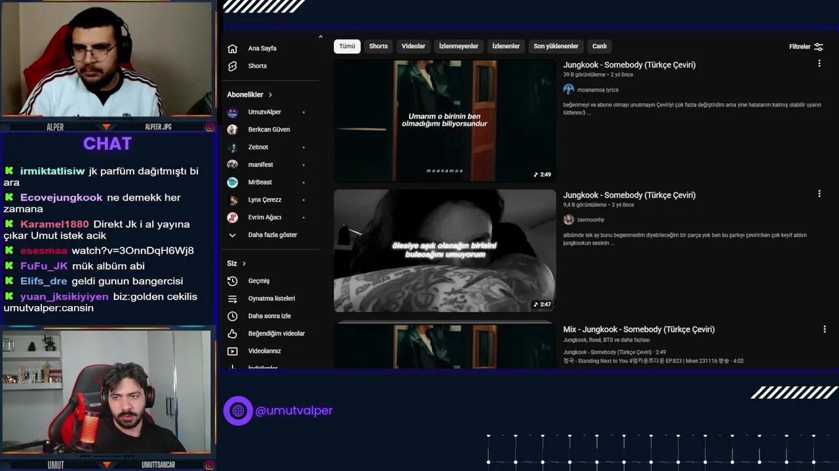Select the Shorts filter chip
This screenshot has height=471, width=839.
point(378,46)
